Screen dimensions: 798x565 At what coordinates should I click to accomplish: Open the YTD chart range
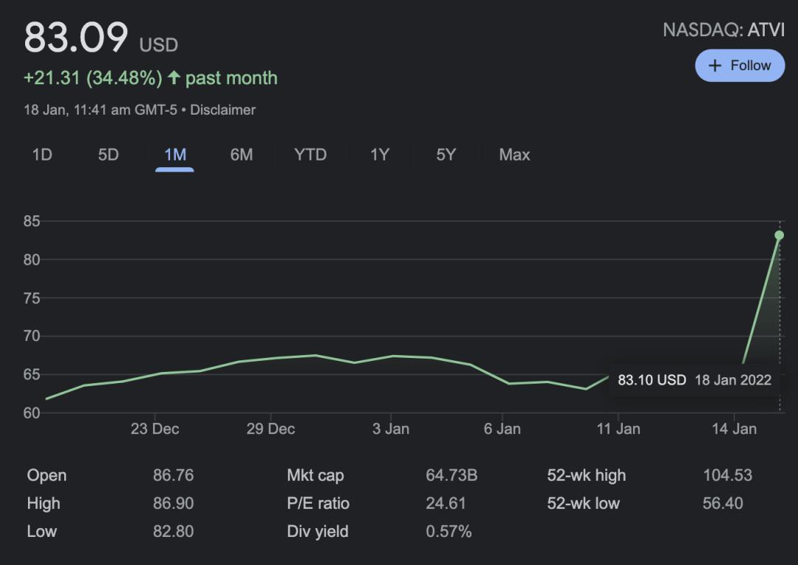pos(310,155)
